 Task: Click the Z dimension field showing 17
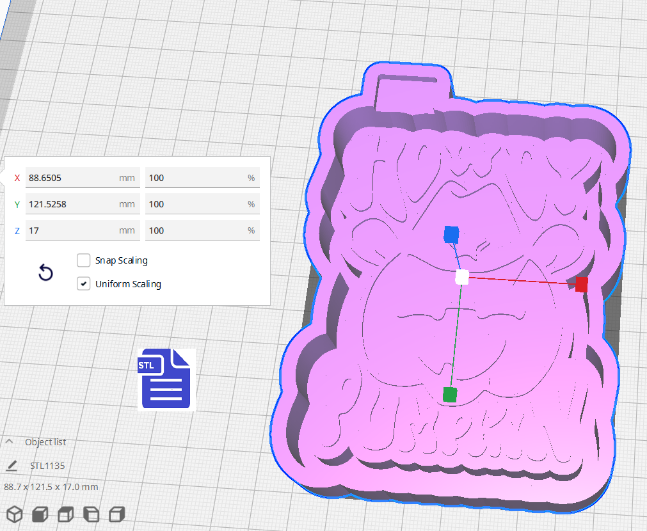(70, 230)
